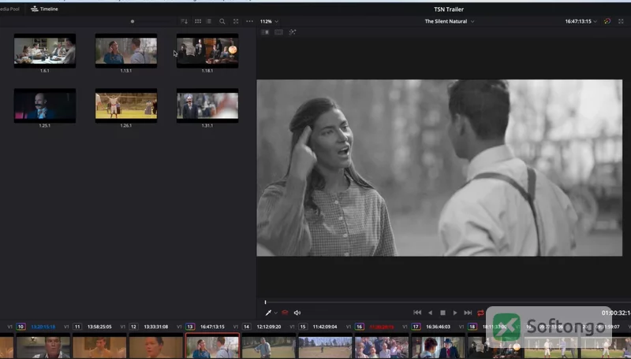Open the gallery search icon
Viewport: 631px width, 359px height.
tap(222, 21)
